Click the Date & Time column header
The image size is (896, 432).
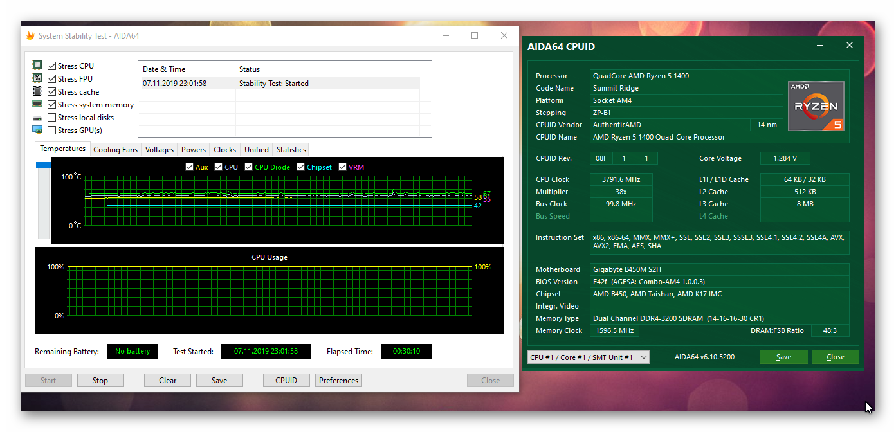(x=187, y=69)
